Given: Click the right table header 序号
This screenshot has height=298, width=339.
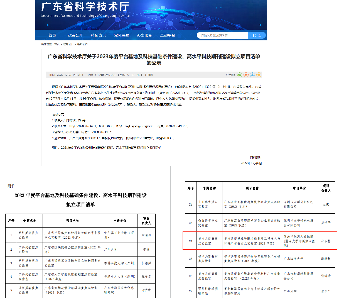Looking at the screenshot, I should click(x=191, y=188).
